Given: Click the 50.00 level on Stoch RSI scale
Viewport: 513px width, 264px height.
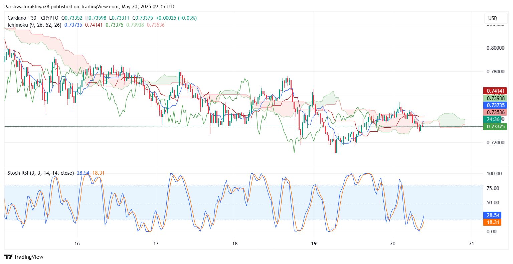Looking at the screenshot, I should click(x=494, y=203).
